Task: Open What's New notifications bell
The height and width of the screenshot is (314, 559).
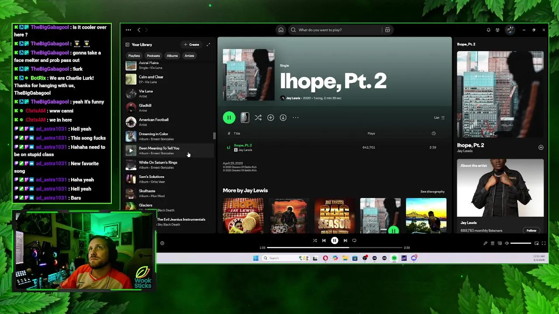Action: tap(488, 30)
